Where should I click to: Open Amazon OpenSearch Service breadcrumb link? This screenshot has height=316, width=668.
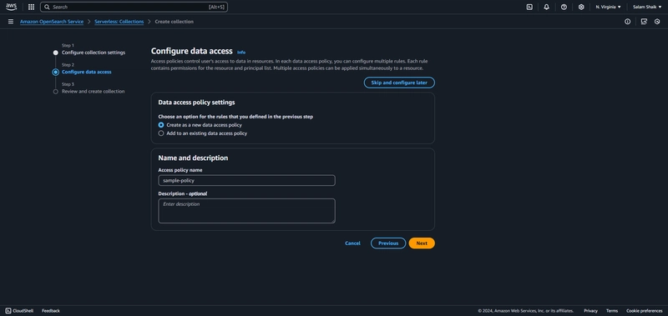[52, 22]
